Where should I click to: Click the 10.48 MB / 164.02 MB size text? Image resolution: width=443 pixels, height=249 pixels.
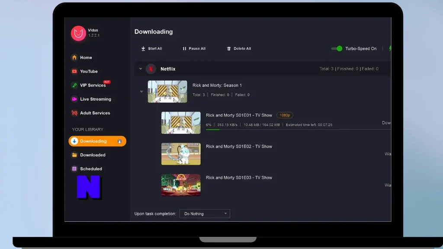[262, 125]
